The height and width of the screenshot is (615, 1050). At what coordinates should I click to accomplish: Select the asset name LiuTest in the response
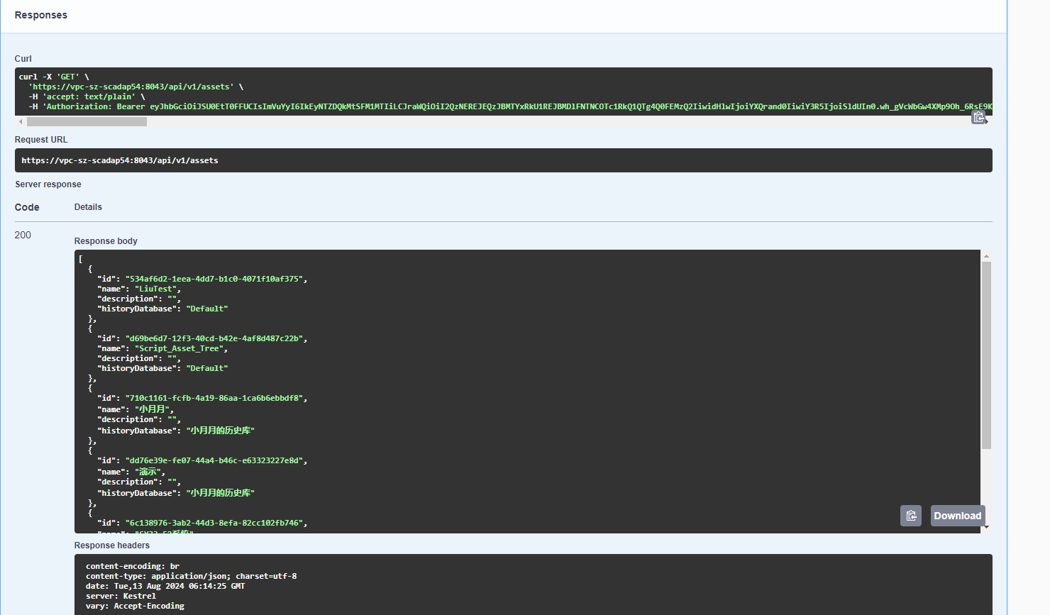(156, 288)
